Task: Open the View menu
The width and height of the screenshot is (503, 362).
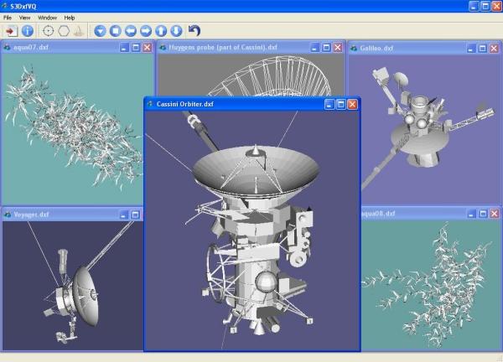Action: (x=24, y=18)
